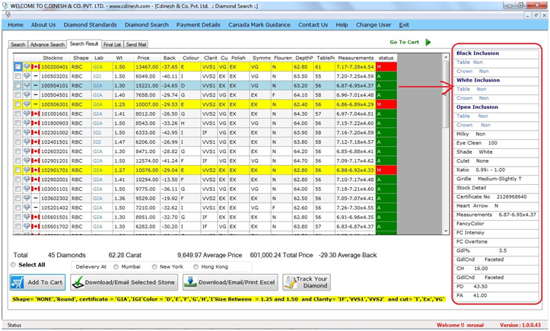This screenshot has width=550, height=331.
Task: Click the Canada flag icon for 102901701
Action: pyautogui.click(x=36, y=170)
